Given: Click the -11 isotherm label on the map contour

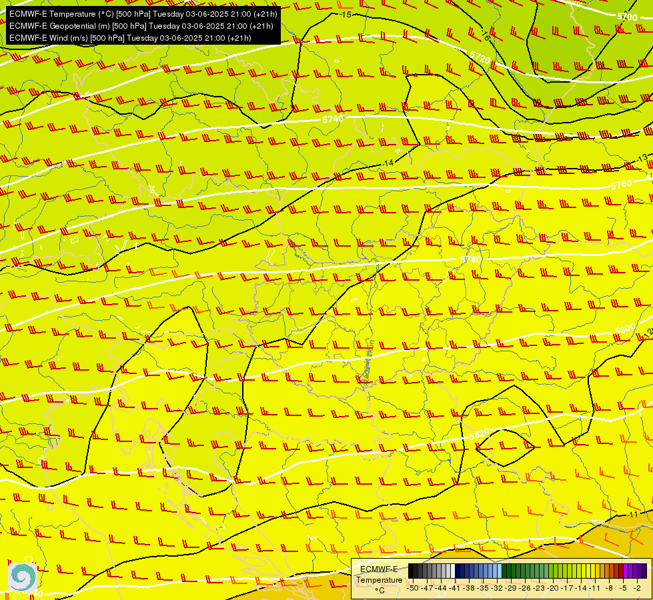Looking at the screenshot, I should pyautogui.click(x=632, y=515).
